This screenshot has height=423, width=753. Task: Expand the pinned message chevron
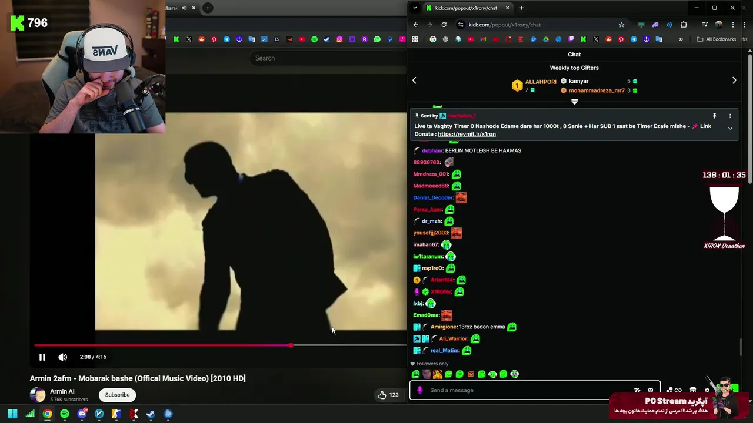(730, 128)
